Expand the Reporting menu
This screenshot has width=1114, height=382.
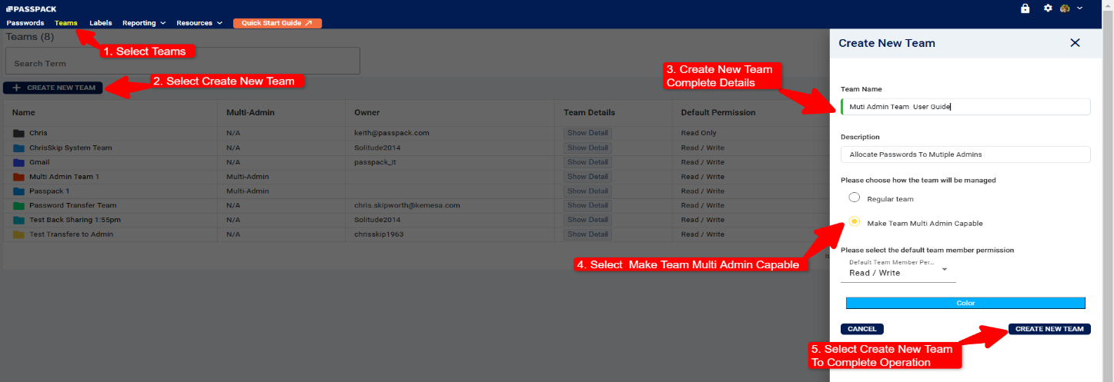pyautogui.click(x=144, y=23)
